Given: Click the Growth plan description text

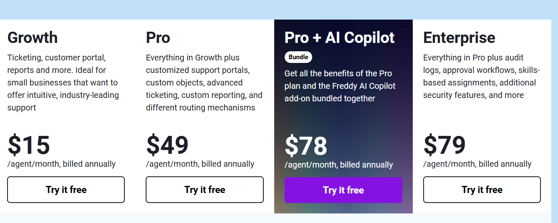Looking at the screenshot, I should (63, 83).
